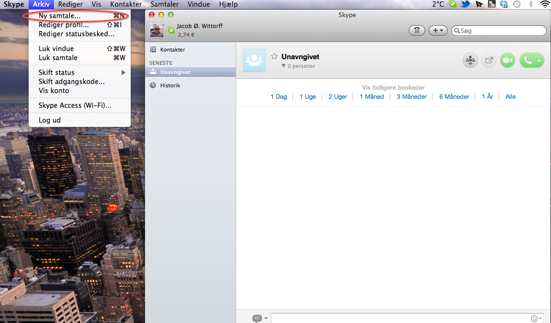Viewport: 551px width, 323px height.
Task: Click the Twitter bird menu bar icon
Action: [x=465, y=4]
